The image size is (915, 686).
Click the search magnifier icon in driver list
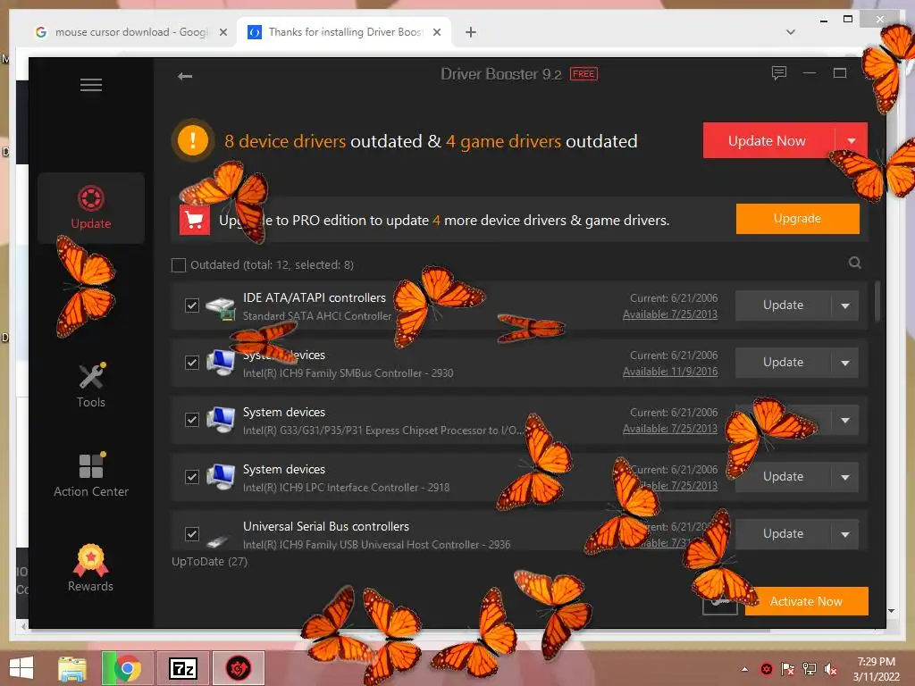tap(855, 263)
